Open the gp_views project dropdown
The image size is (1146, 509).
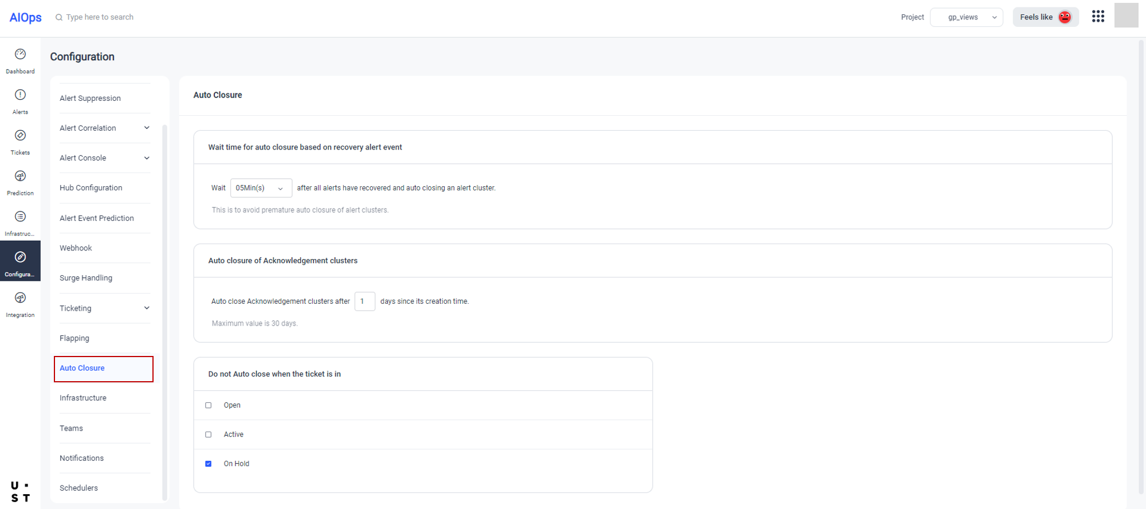pos(967,17)
